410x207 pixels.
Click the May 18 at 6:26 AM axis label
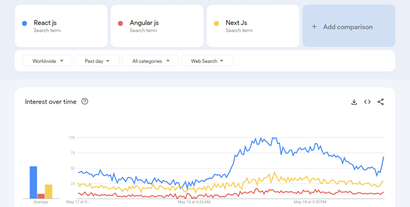[194, 202]
